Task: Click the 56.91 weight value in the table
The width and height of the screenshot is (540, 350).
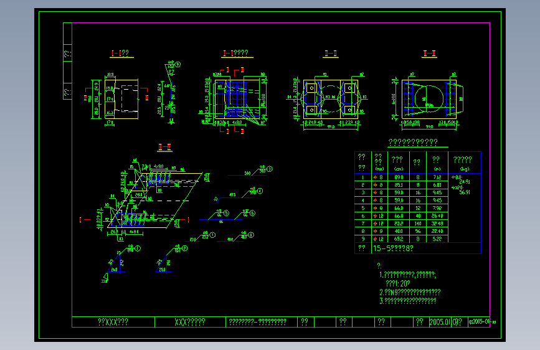Action: click(x=465, y=192)
